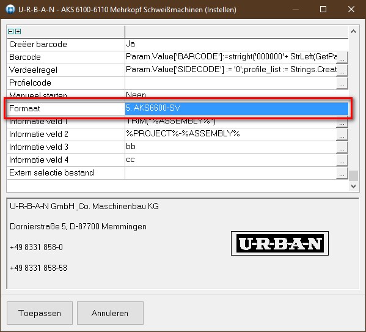Open the Informatie veld 4 ellipsis button
The height and width of the screenshot is (332, 366).
pyautogui.click(x=342, y=160)
